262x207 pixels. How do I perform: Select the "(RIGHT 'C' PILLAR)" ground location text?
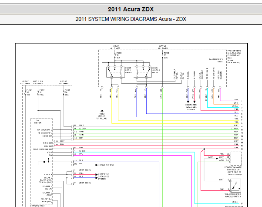(x=102, y=117)
